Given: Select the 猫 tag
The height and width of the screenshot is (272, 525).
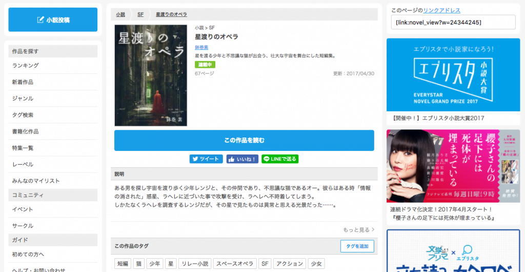Looking at the screenshot, I should (x=138, y=264).
